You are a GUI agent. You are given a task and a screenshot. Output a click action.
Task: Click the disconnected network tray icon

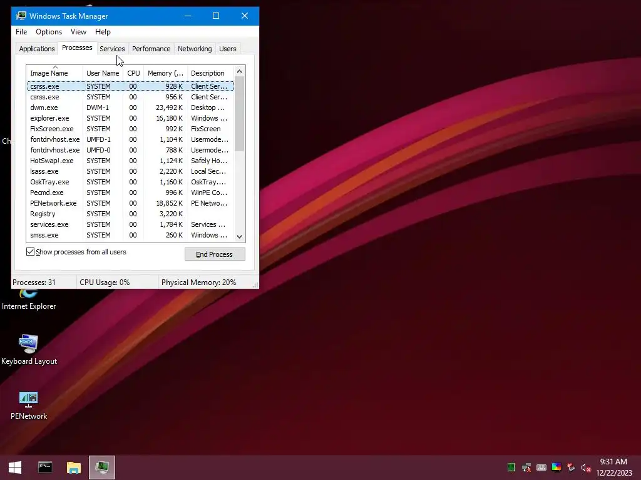coord(526,467)
